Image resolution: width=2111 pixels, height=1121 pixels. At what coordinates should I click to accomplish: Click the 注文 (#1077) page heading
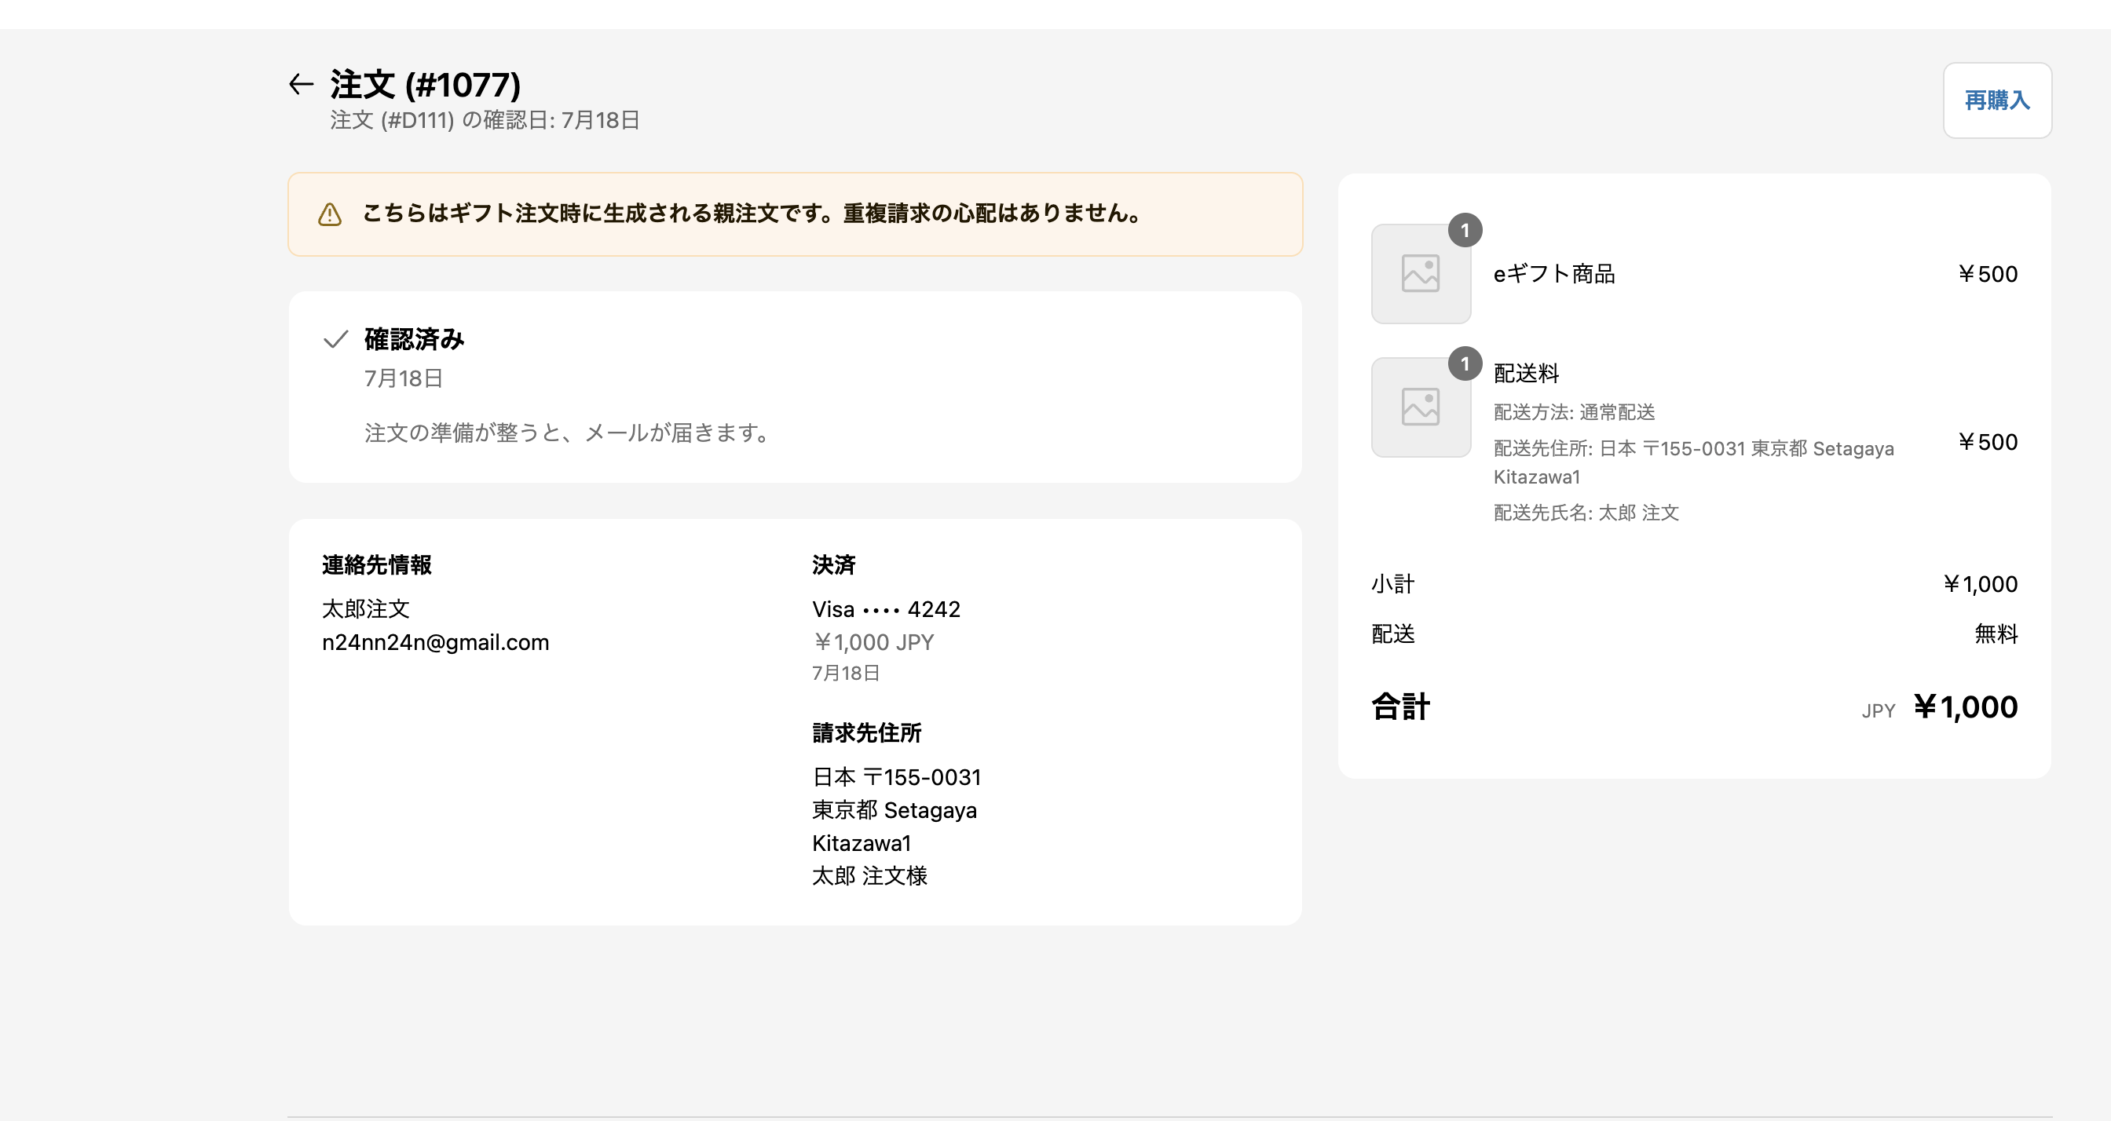coord(425,85)
